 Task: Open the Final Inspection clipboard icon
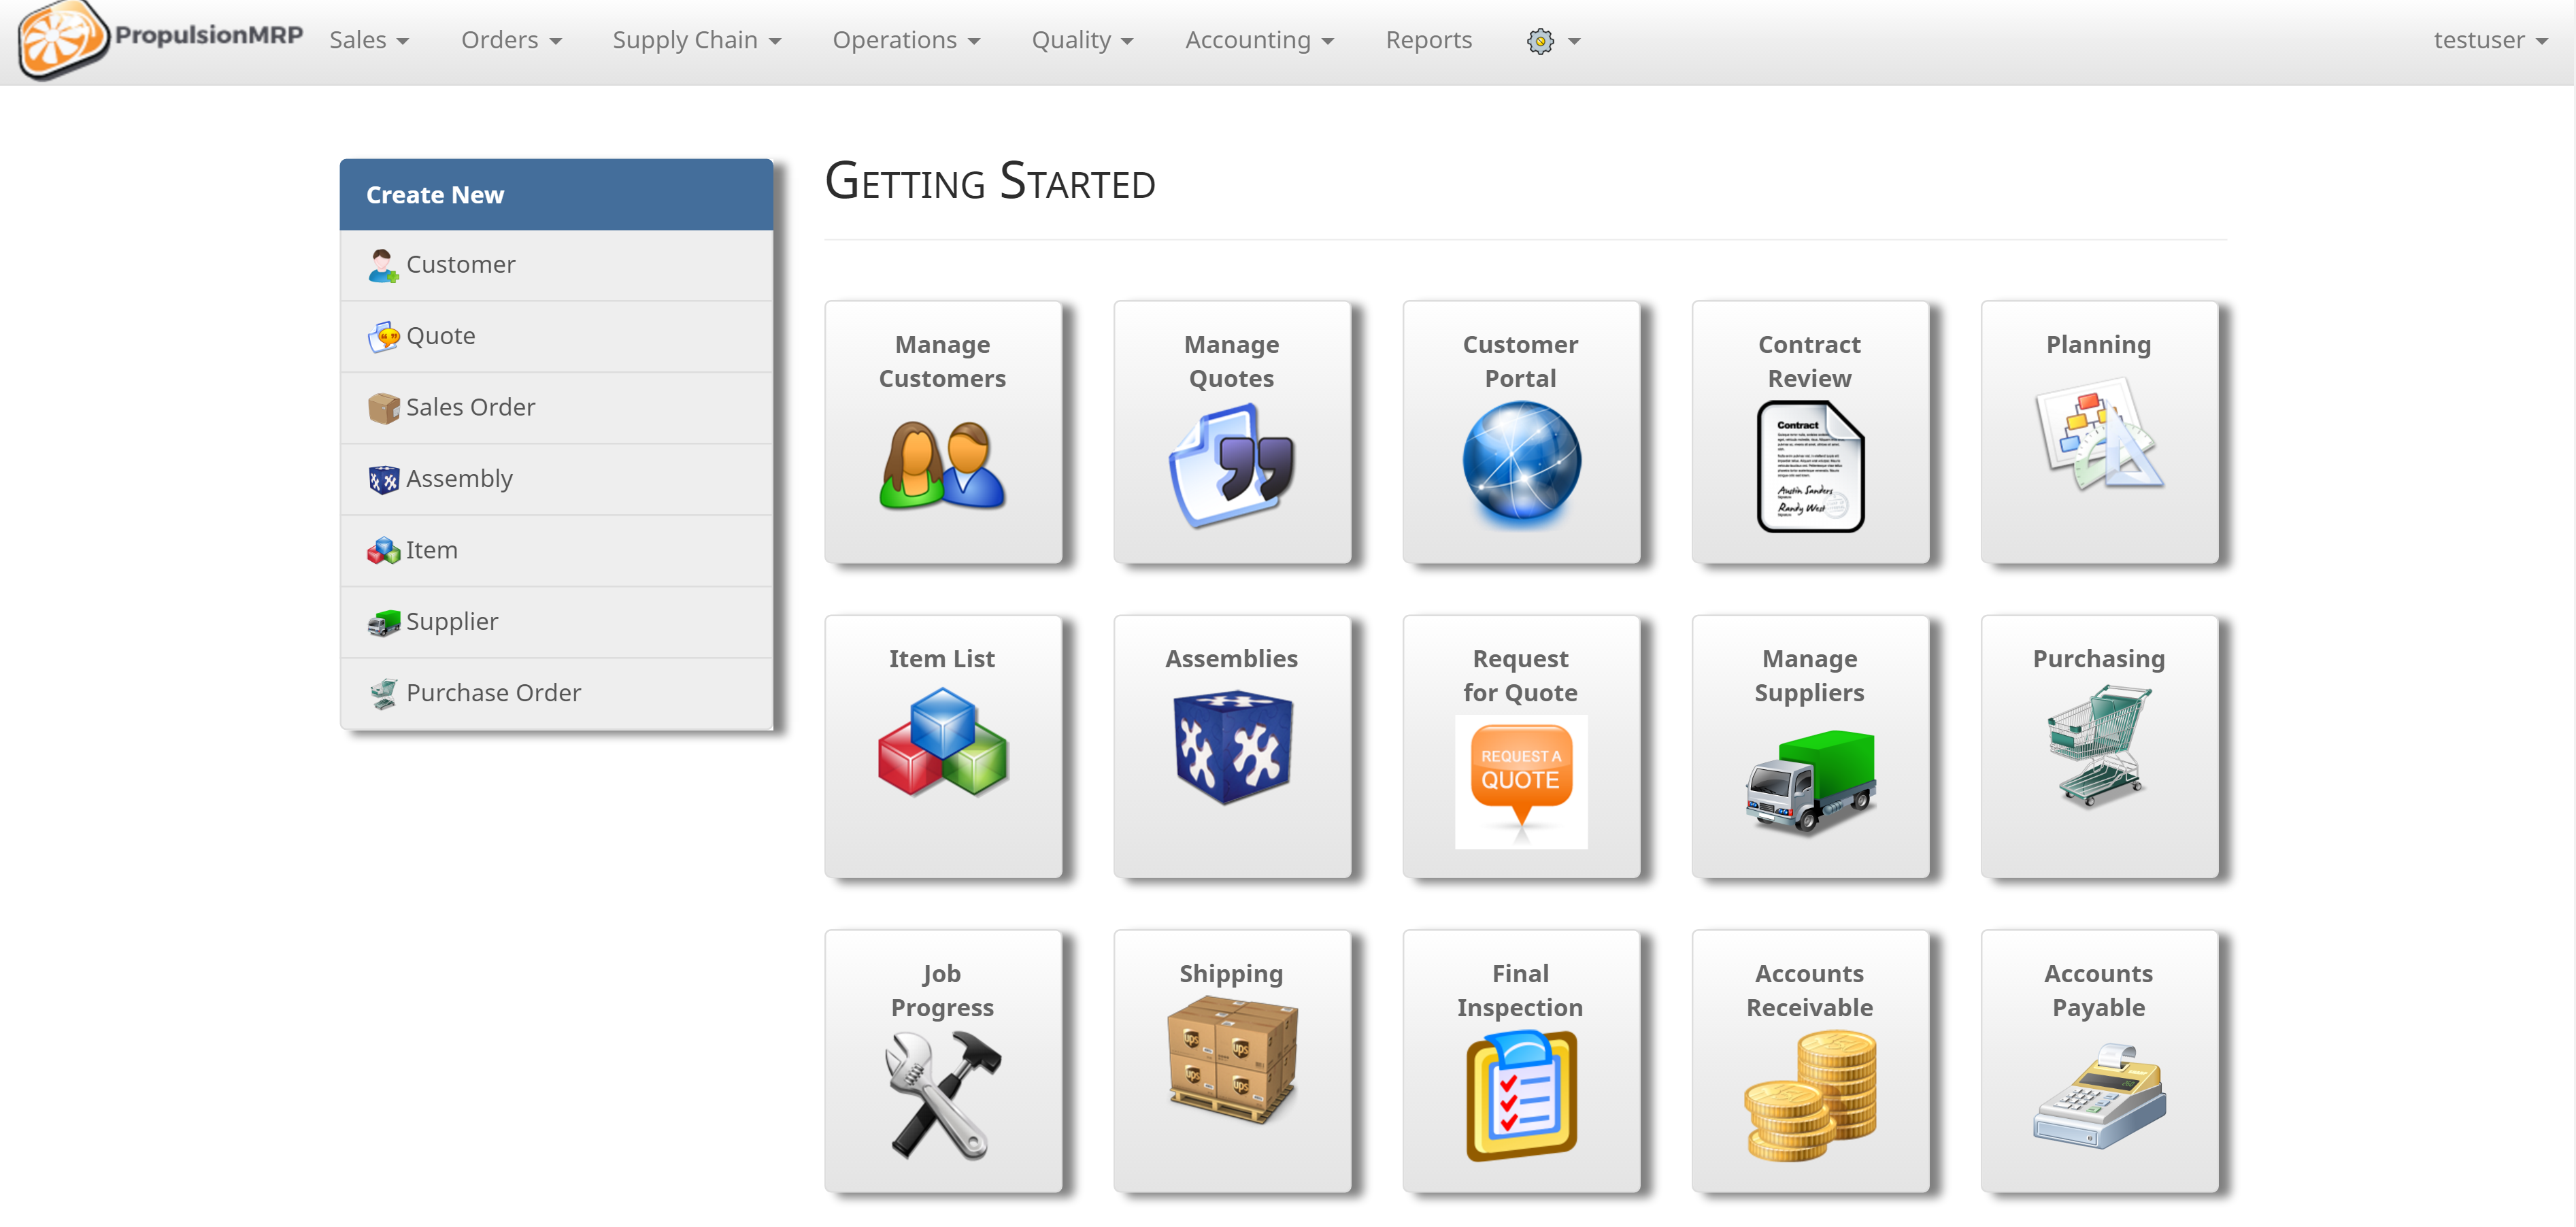tap(1520, 1095)
